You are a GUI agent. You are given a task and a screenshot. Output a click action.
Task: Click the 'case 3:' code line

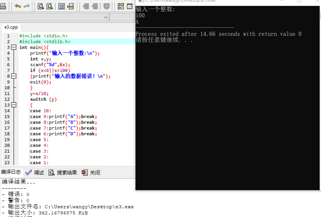click(39, 151)
